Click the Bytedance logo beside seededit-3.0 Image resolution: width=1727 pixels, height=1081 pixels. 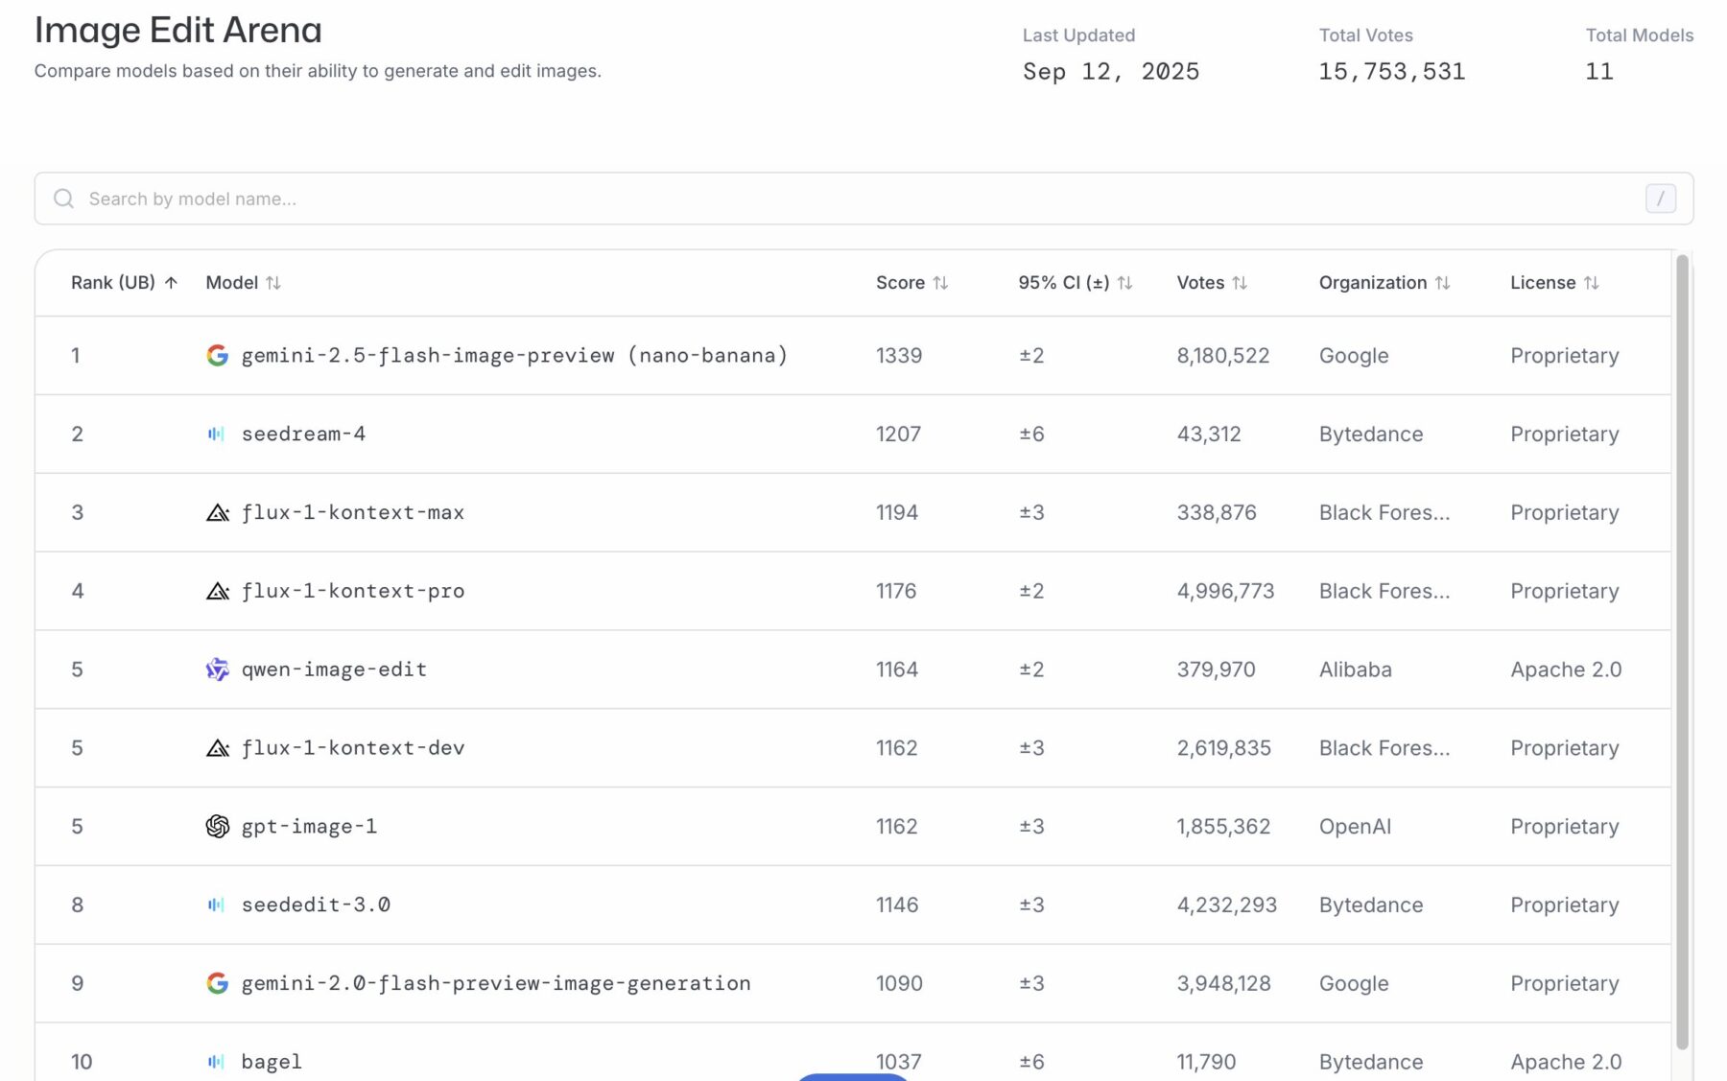pos(217,905)
